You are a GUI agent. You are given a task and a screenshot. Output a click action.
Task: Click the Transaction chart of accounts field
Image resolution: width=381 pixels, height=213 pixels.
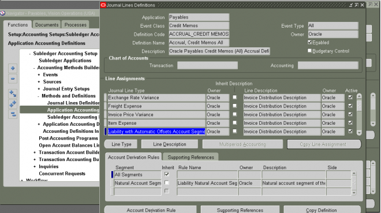[207, 65]
